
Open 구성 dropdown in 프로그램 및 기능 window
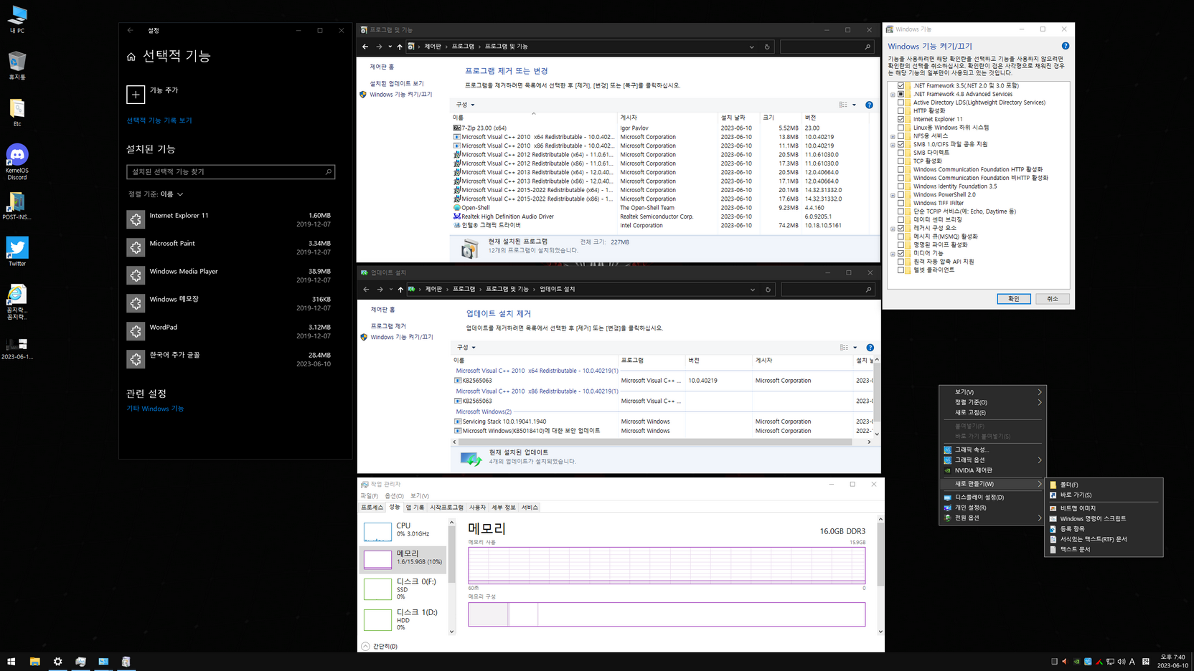point(465,105)
